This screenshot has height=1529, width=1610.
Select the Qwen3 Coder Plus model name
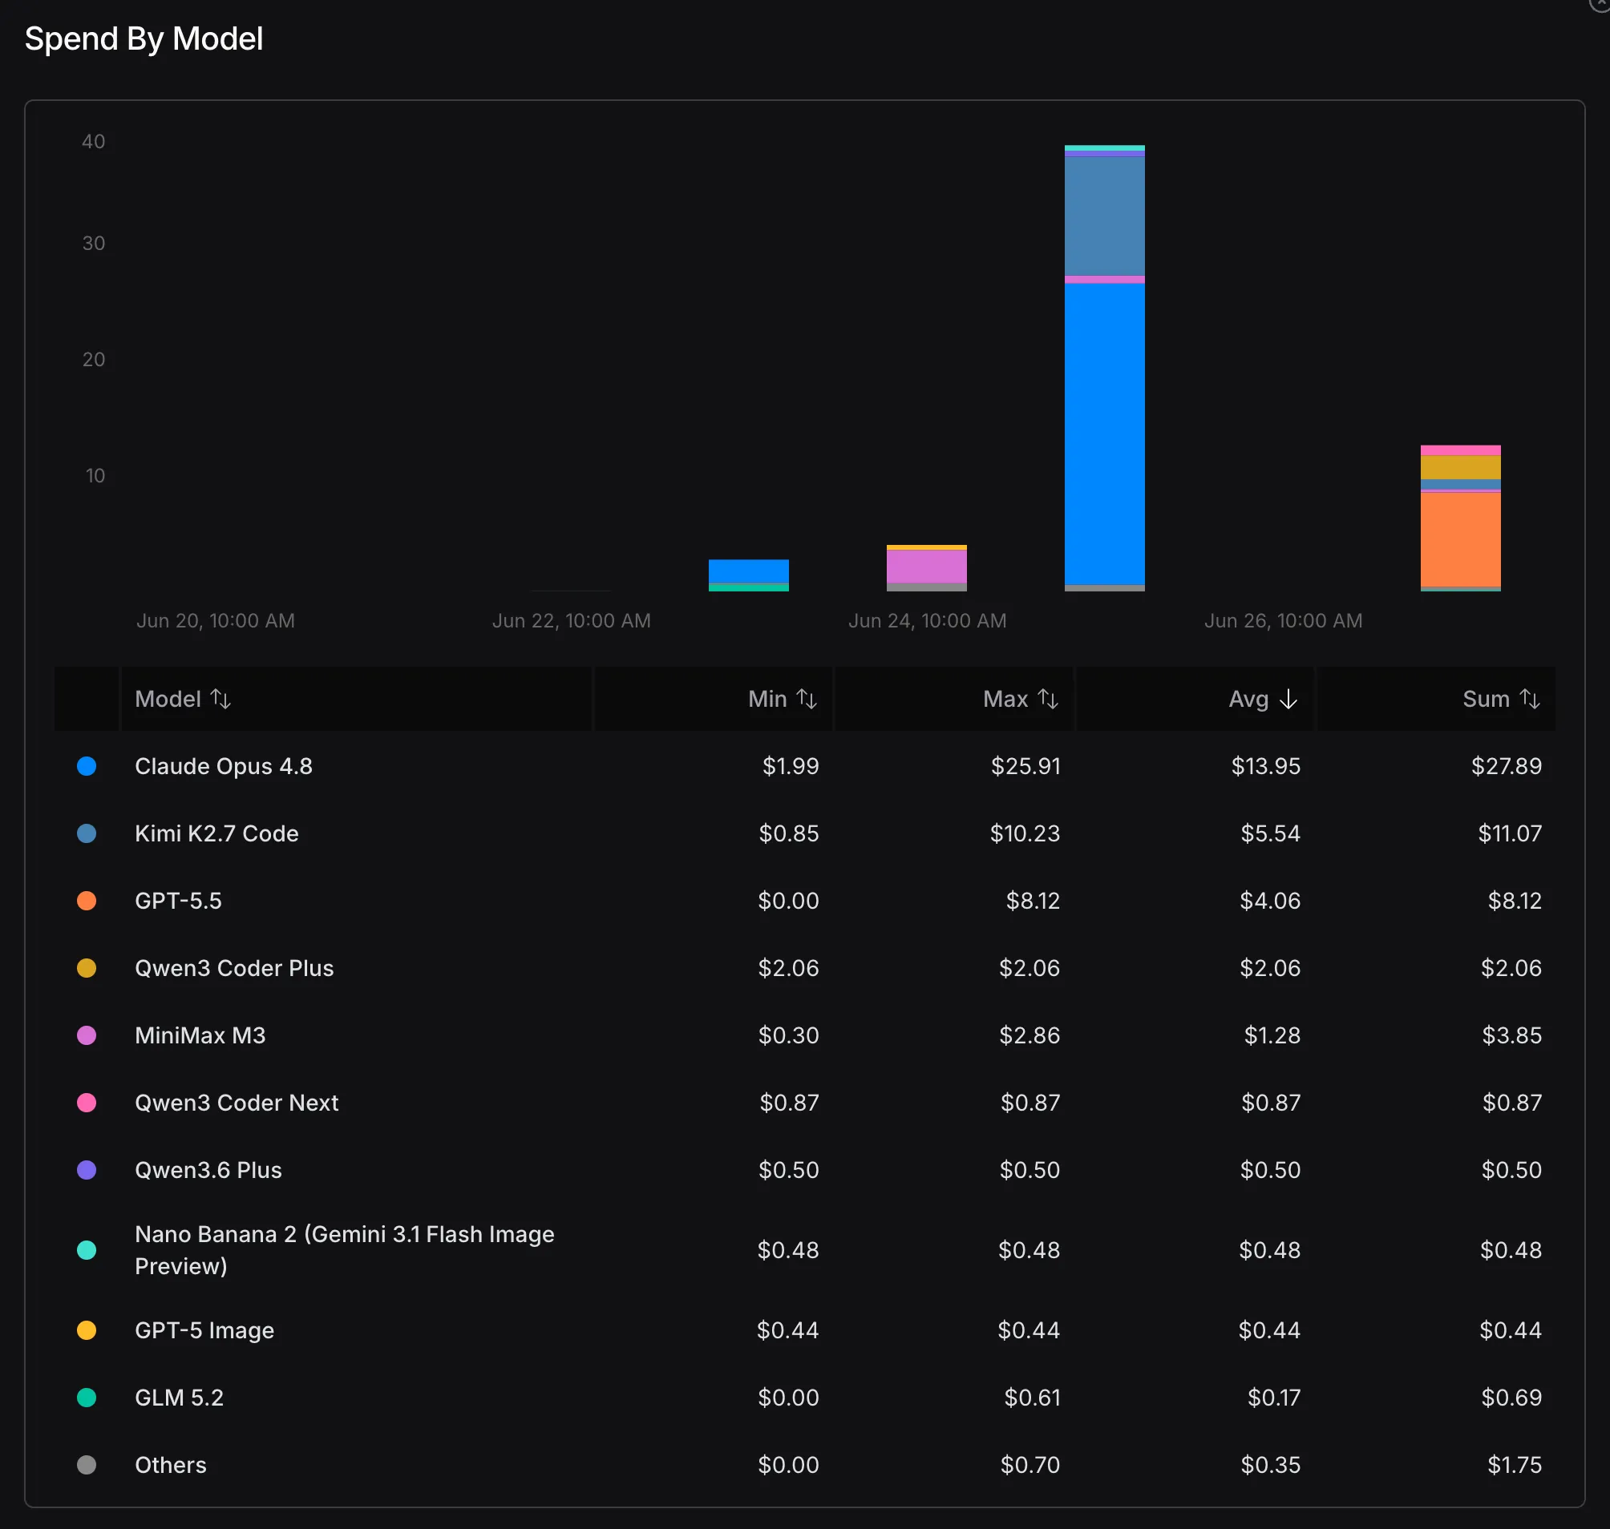tap(234, 968)
